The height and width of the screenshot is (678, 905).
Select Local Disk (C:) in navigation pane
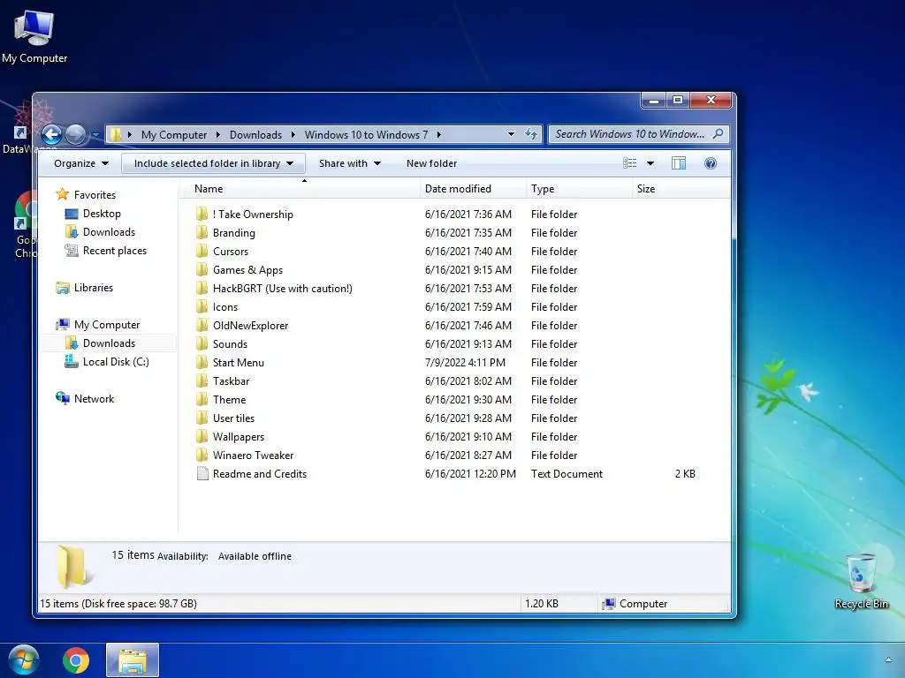tap(116, 361)
